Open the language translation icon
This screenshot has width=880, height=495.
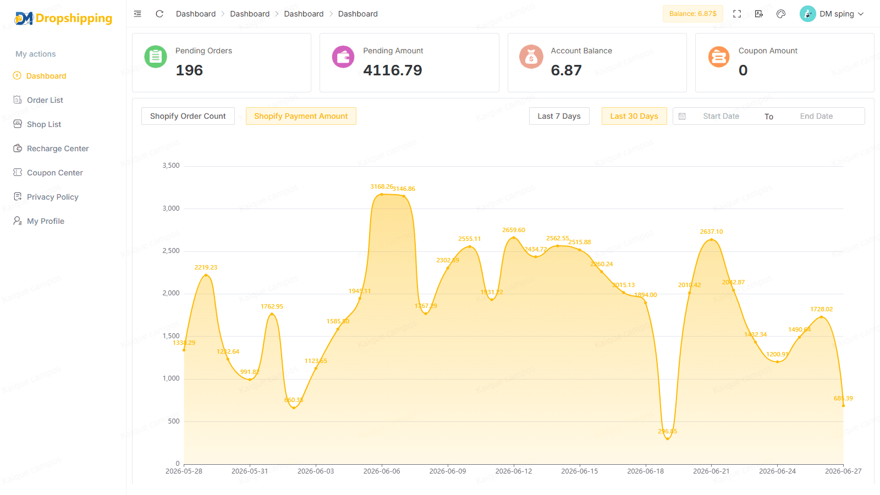point(759,14)
